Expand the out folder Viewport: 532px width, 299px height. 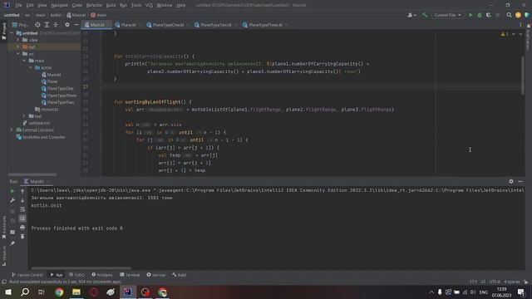pos(18,47)
